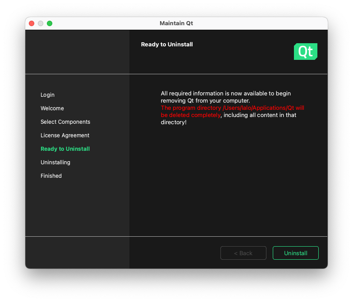Select the Finished step in sidebar
353x302 pixels.
point(51,176)
